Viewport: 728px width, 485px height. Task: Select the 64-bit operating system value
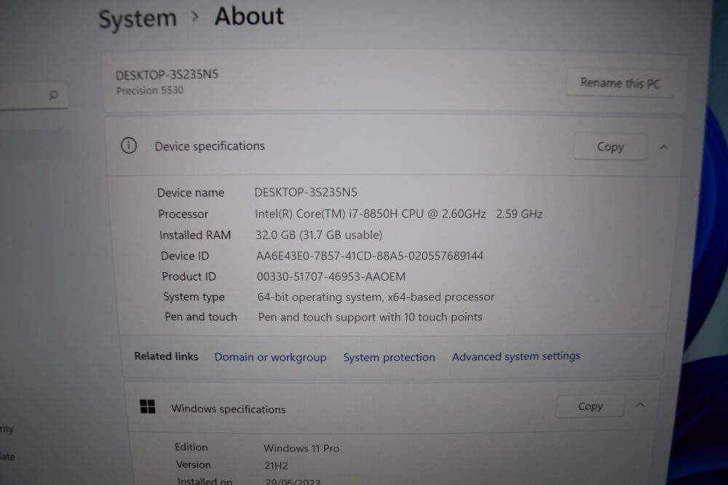tap(376, 297)
